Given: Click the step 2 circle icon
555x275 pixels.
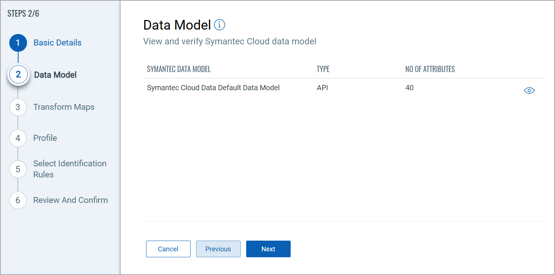Looking at the screenshot, I should [x=18, y=75].
